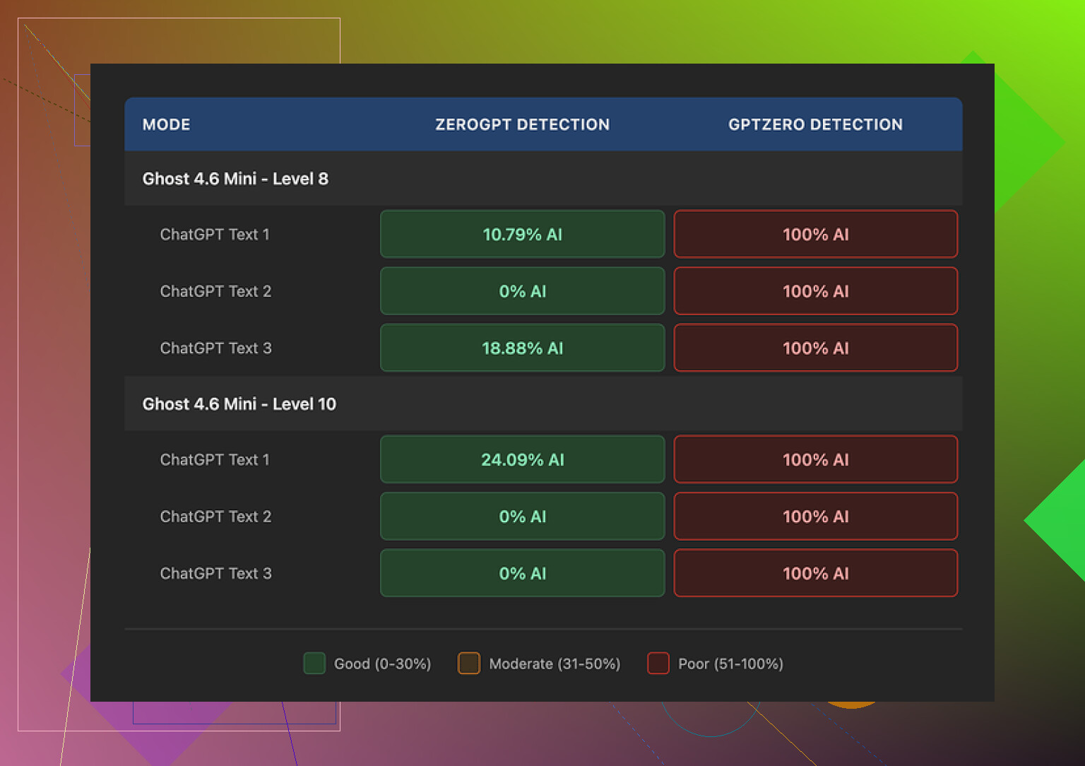The image size is (1085, 766).
Task: Select the Ghost 4.6 Mini - Level 10 row
Action: [x=239, y=404]
